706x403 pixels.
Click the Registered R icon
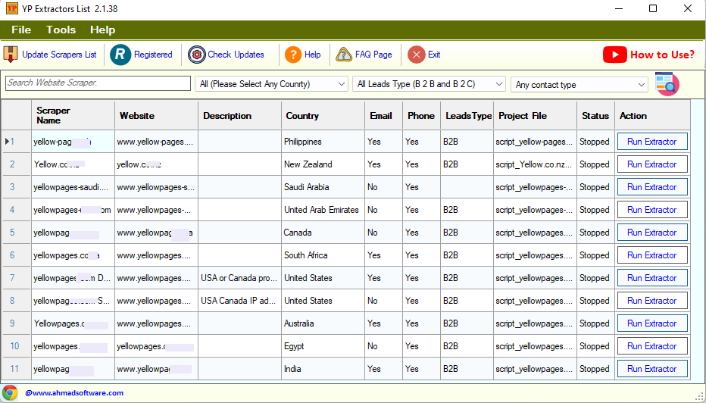[x=120, y=55]
